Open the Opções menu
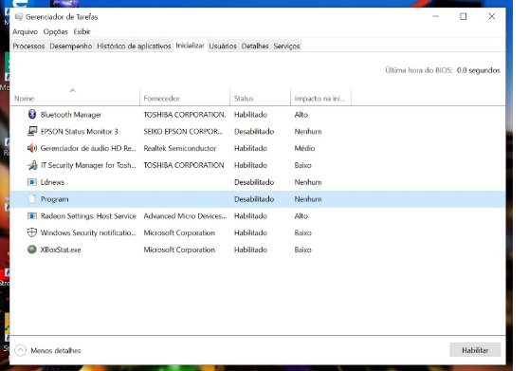 (55, 31)
